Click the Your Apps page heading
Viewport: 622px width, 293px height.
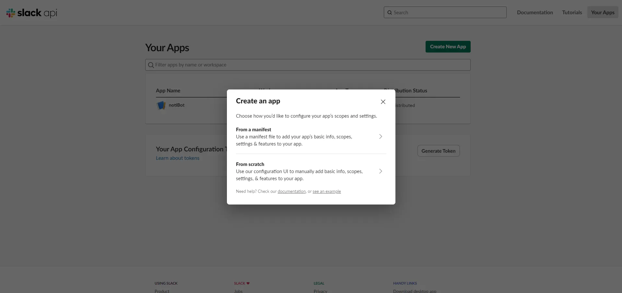pyautogui.click(x=167, y=48)
